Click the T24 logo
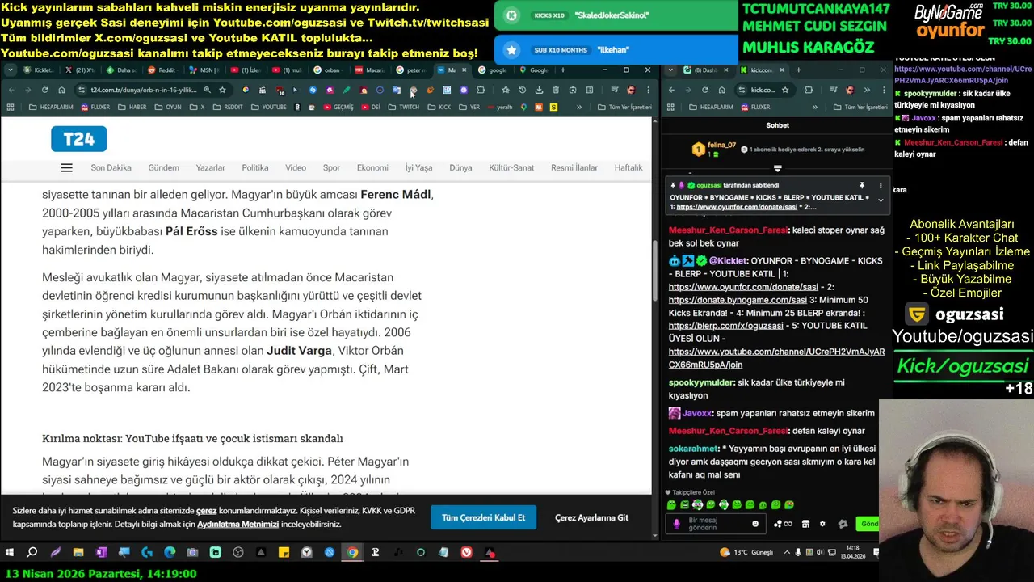Image resolution: width=1034 pixels, height=582 pixels. (x=78, y=139)
